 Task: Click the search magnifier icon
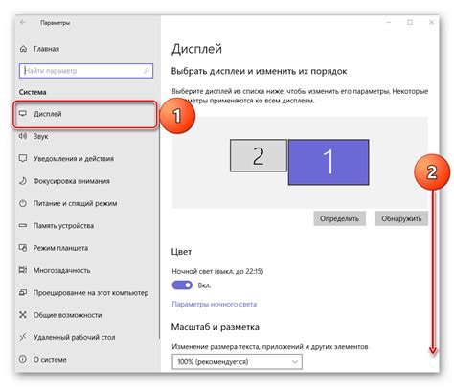147,71
